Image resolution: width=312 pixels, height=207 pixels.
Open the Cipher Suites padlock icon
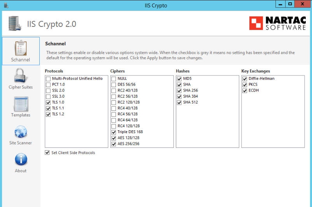[x=20, y=75]
